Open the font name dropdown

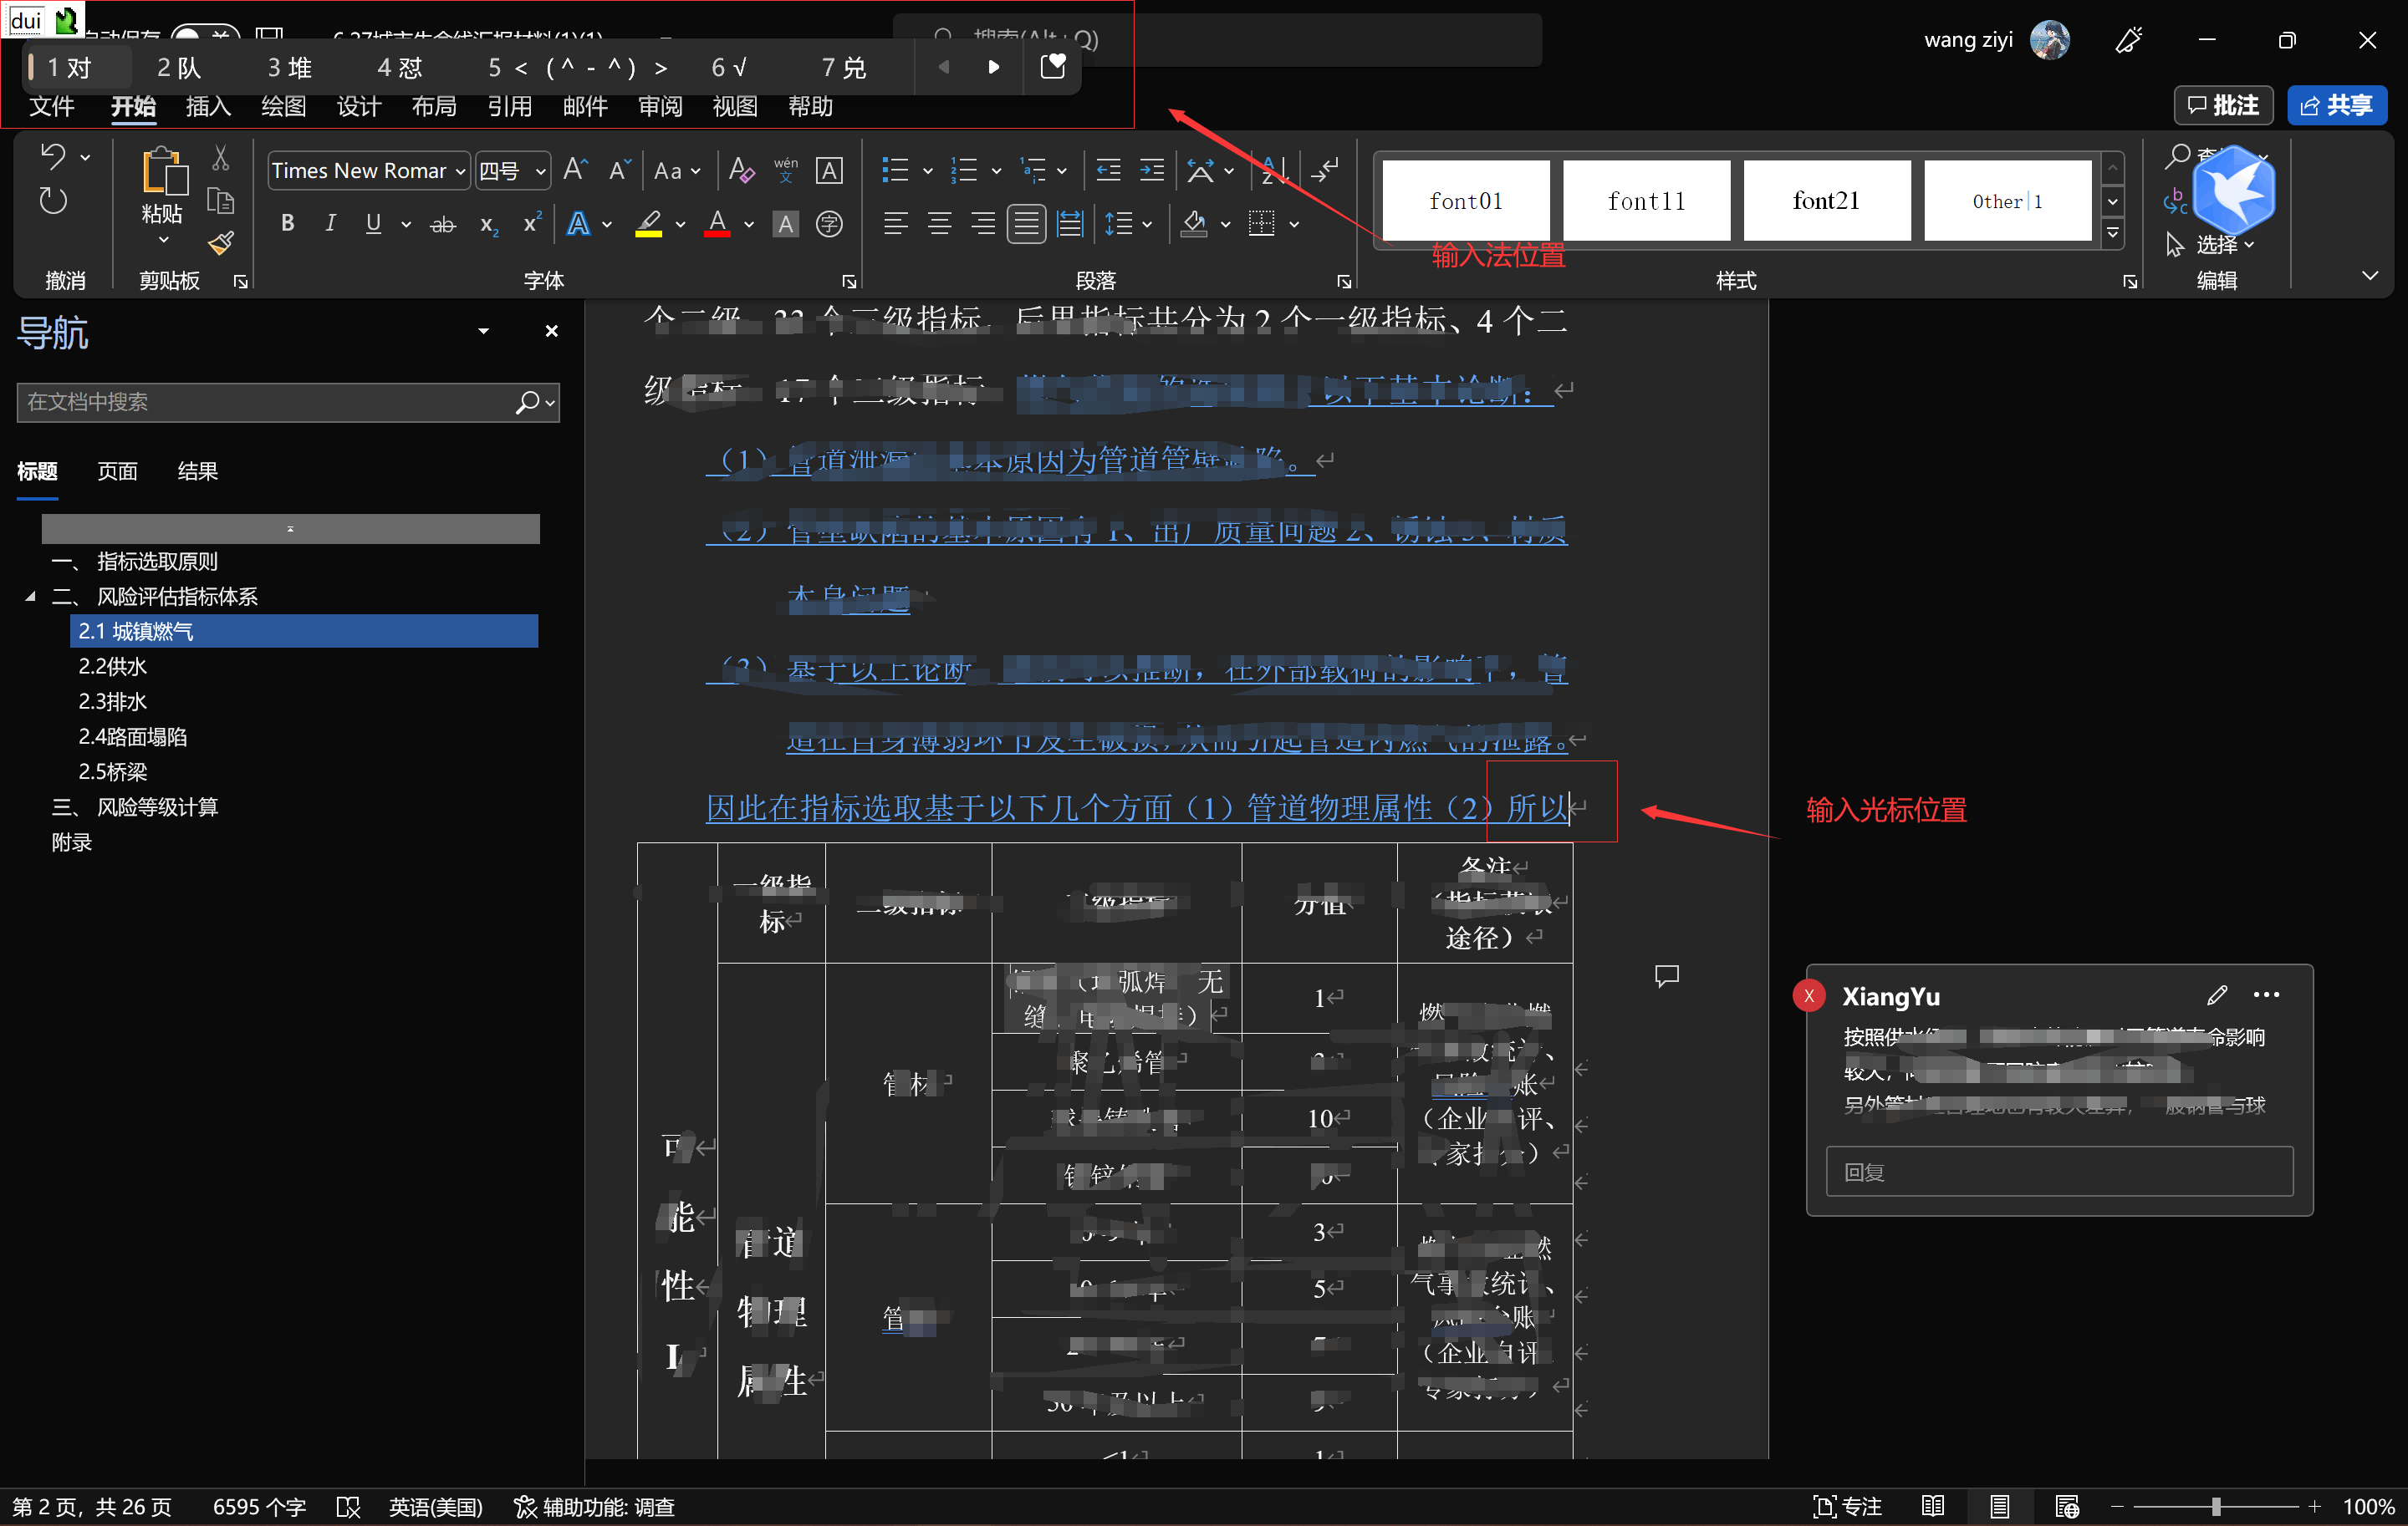pyautogui.click(x=460, y=172)
